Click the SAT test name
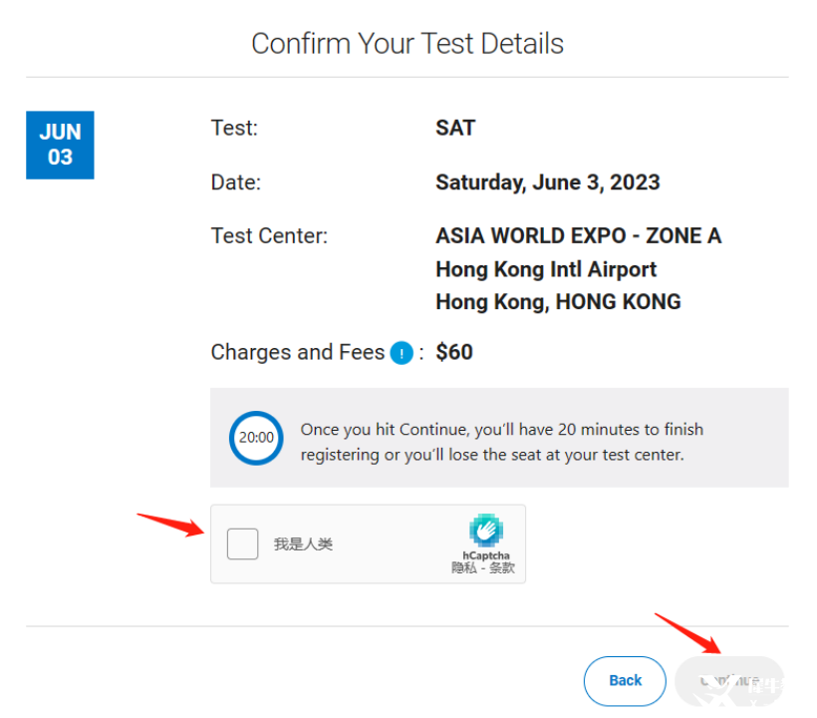817x718 pixels. pyautogui.click(x=455, y=128)
